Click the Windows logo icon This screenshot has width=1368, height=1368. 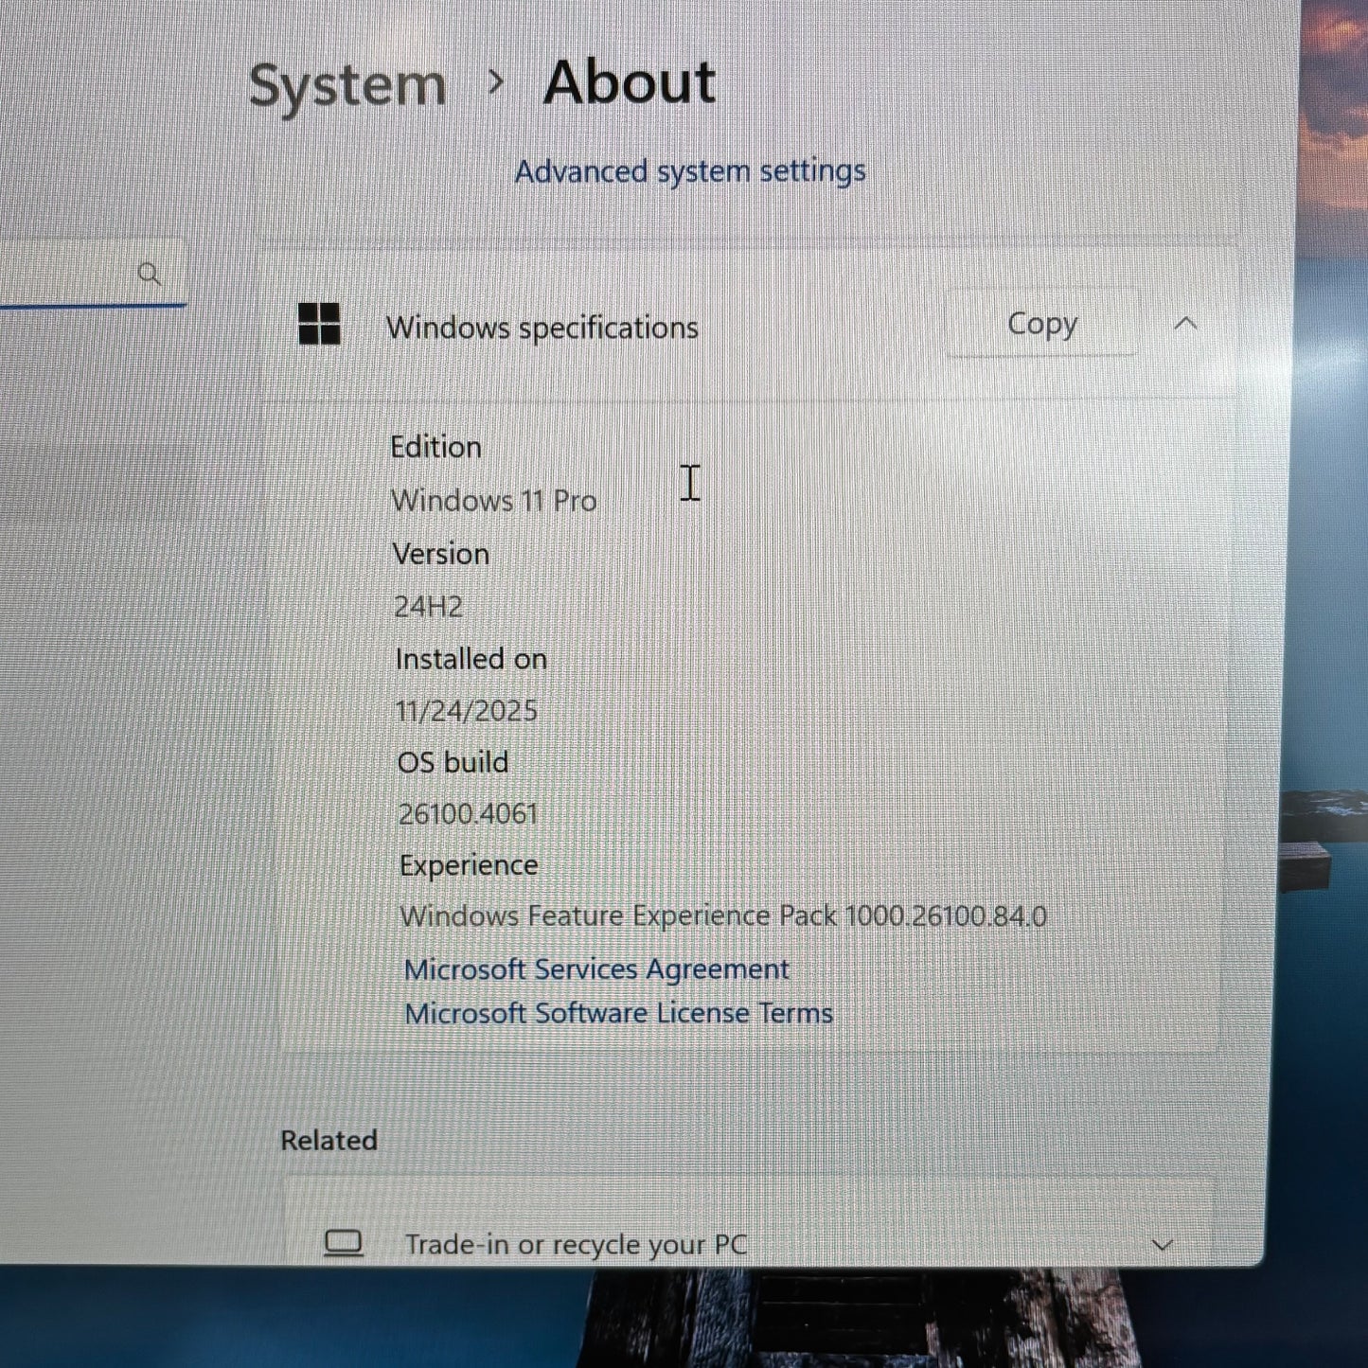click(319, 324)
